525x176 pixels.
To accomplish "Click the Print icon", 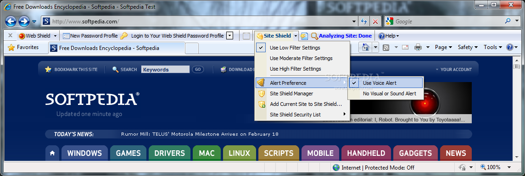I will [418, 48].
